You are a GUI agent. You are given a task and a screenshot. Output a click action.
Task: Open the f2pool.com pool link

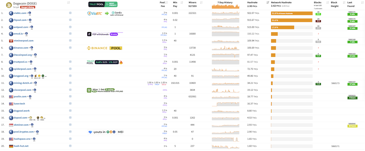(20, 20)
